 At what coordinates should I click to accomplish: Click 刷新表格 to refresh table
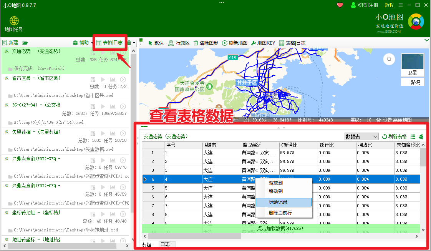click(x=394, y=136)
